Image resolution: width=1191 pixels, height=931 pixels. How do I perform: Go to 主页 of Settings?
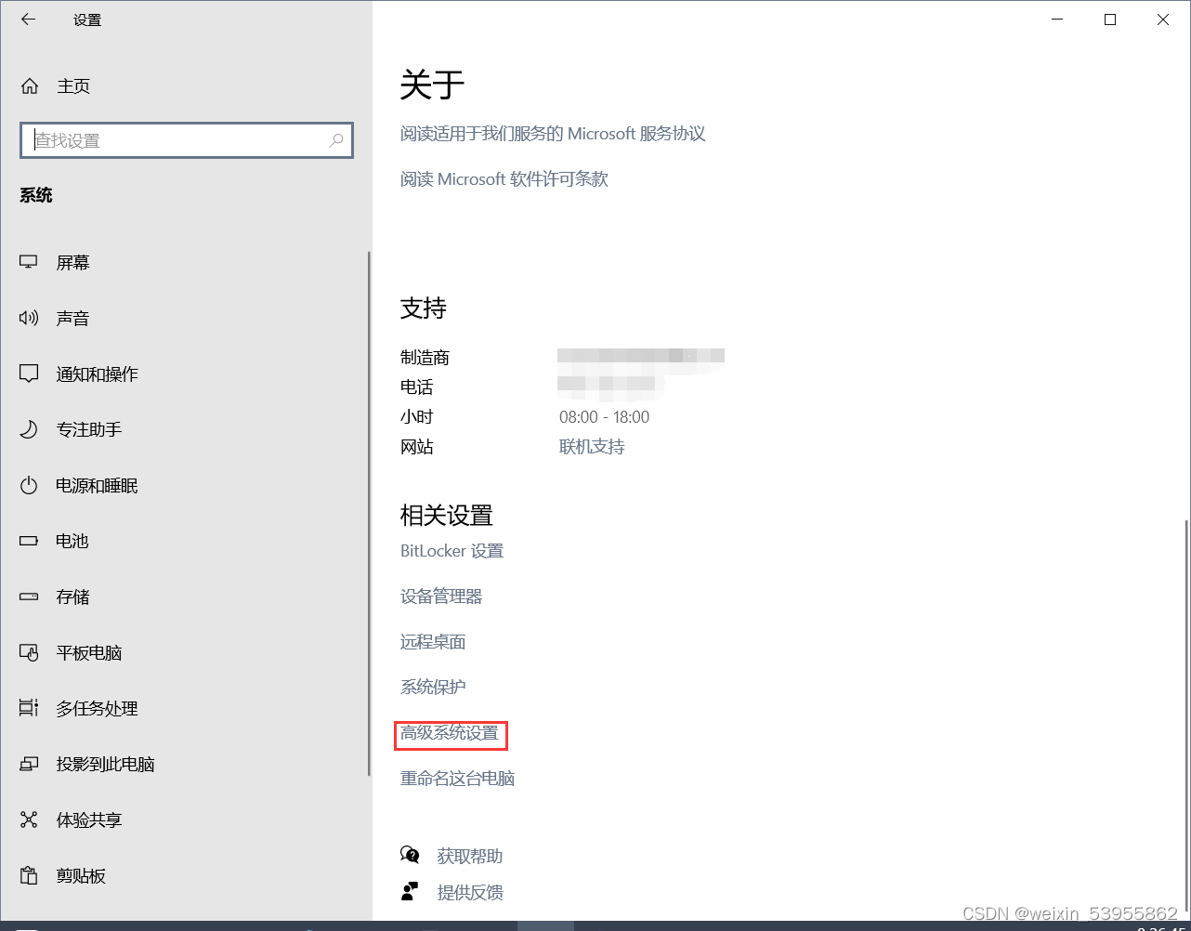pos(185,86)
